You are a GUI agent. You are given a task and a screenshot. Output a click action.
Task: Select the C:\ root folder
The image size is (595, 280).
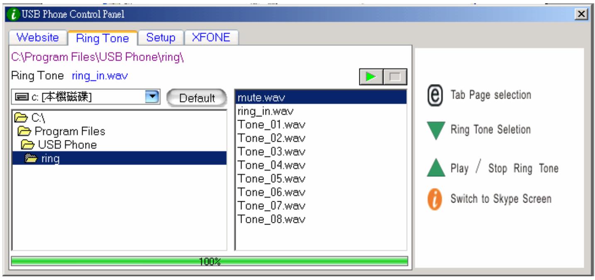[x=119, y=118]
